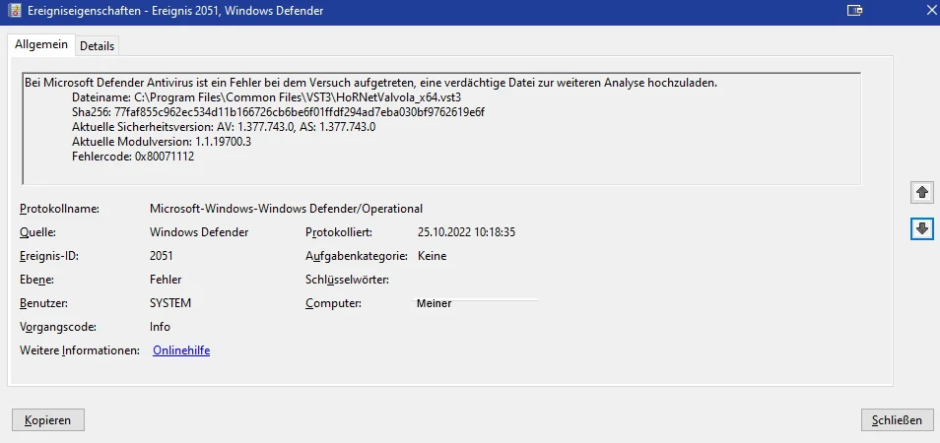The height and width of the screenshot is (443, 940).
Task: Click the Computer value Meiner
Action: [434, 303]
